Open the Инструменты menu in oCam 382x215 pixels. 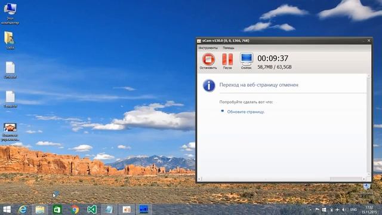click(208, 48)
